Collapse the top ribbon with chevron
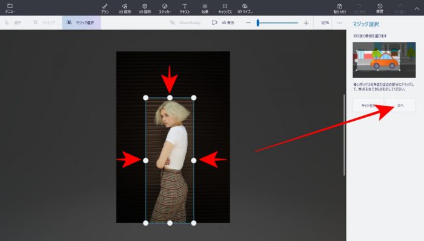 [x=417, y=8]
